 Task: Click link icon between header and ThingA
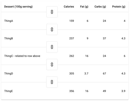[x=52, y=12]
